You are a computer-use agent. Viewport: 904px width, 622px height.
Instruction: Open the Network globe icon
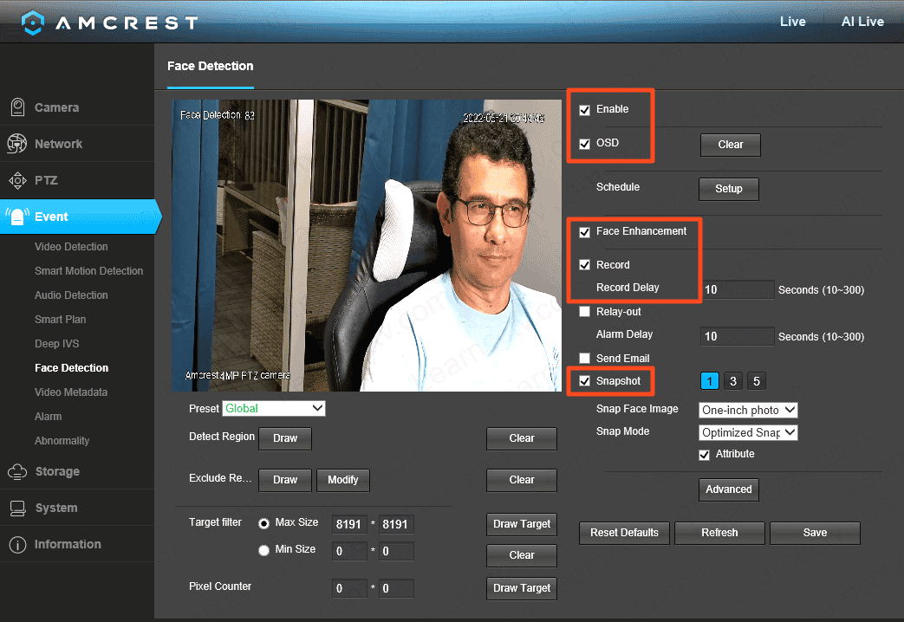[17, 144]
